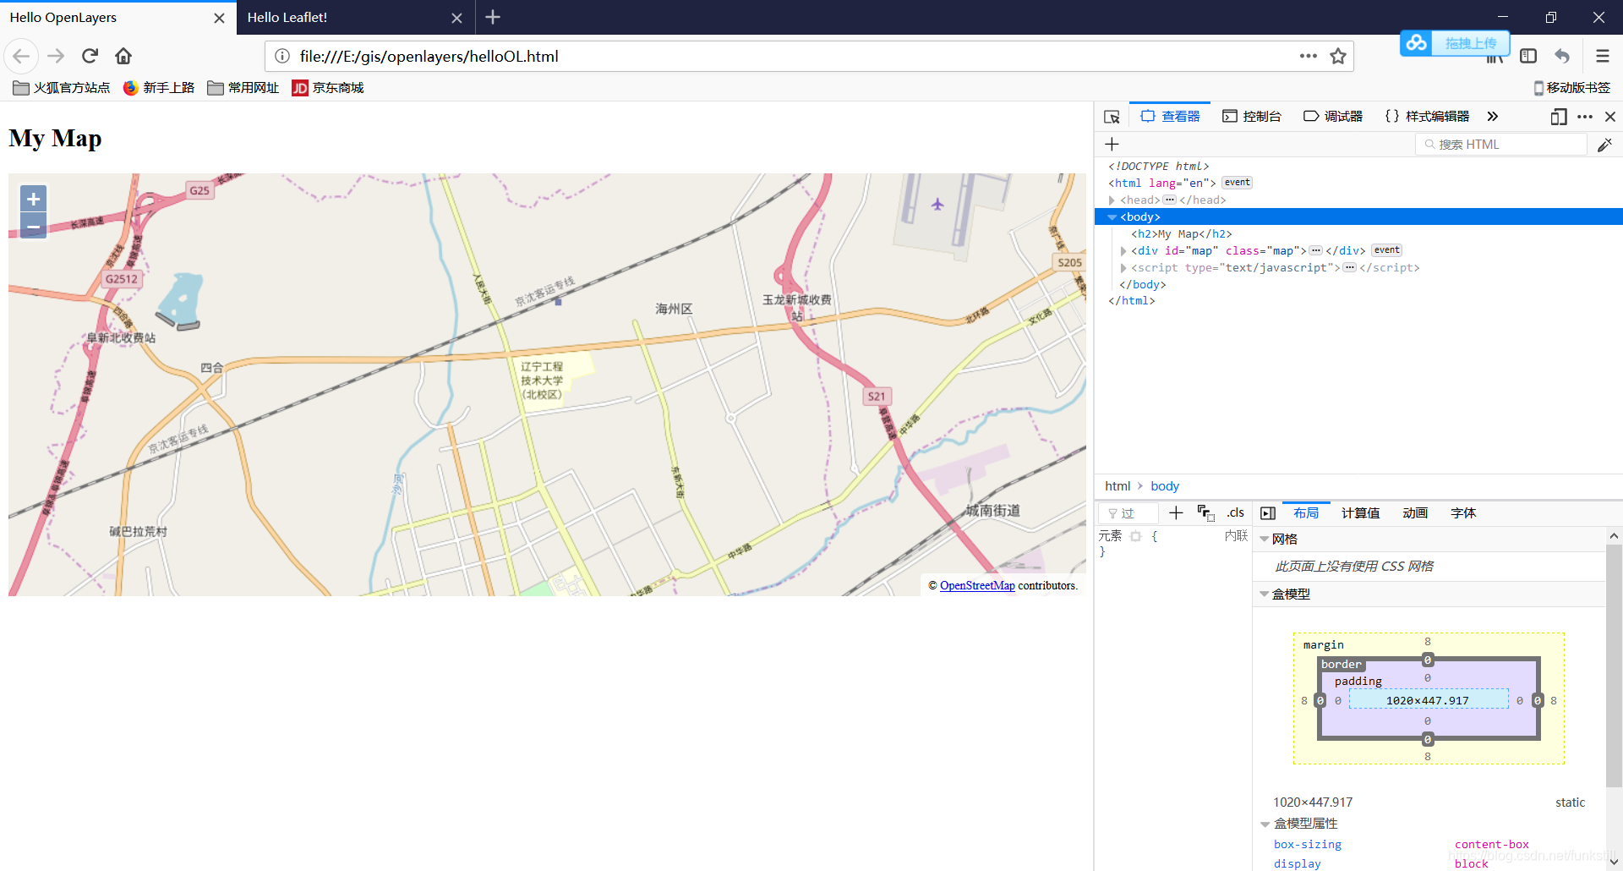
Task: Open 京东商城 bookmark
Action: click(x=328, y=88)
